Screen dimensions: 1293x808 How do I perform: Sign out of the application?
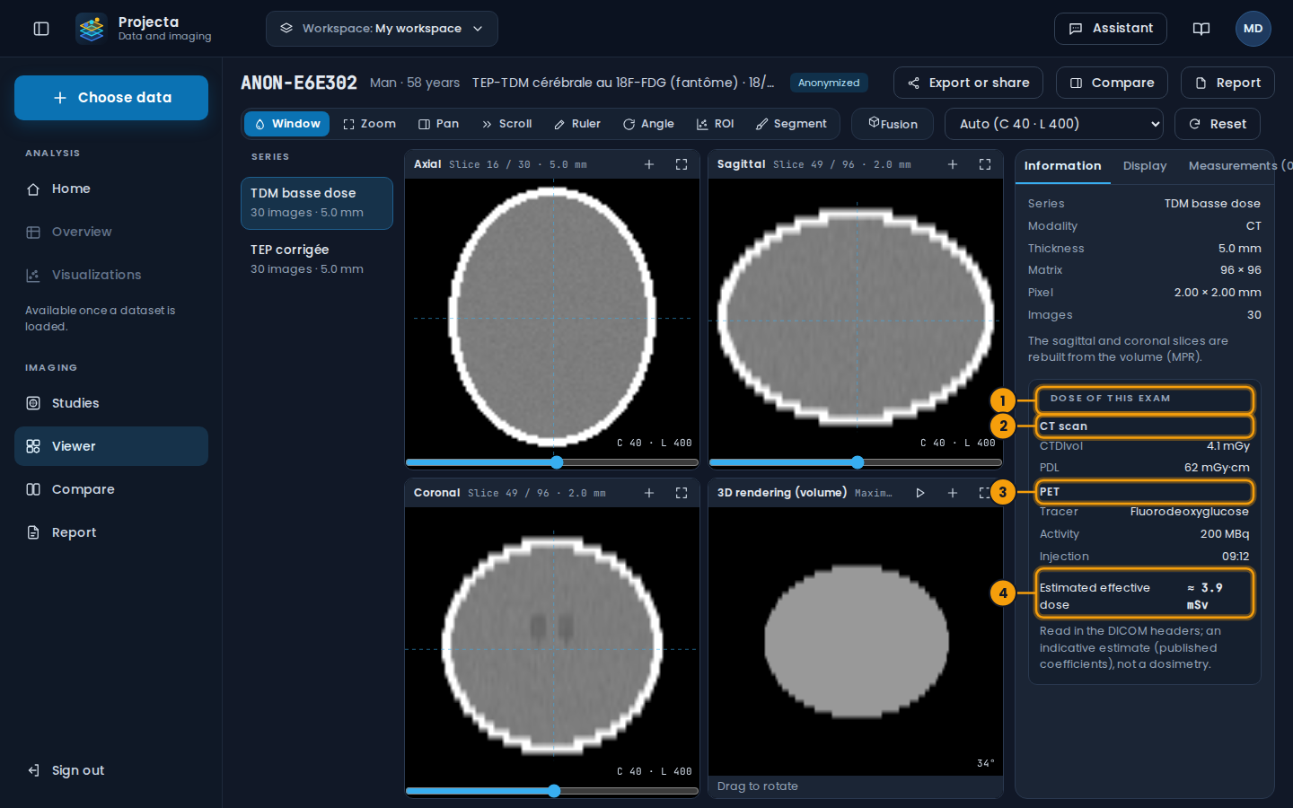tap(111, 770)
